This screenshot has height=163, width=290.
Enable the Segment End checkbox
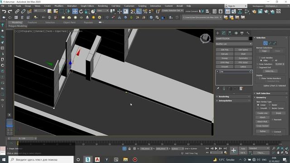[258, 67]
